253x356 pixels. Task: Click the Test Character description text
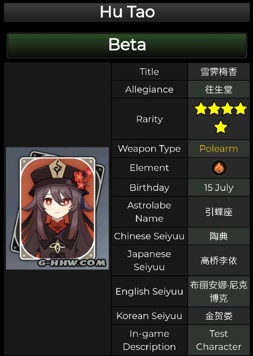coord(218,340)
